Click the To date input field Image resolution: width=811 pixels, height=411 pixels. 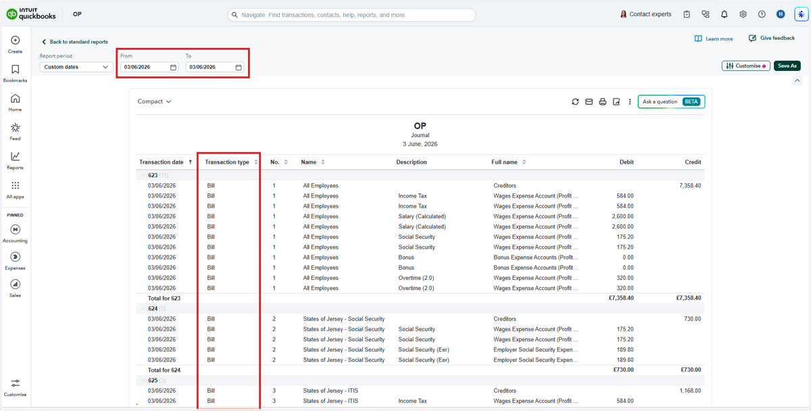click(x=215, y=67)
